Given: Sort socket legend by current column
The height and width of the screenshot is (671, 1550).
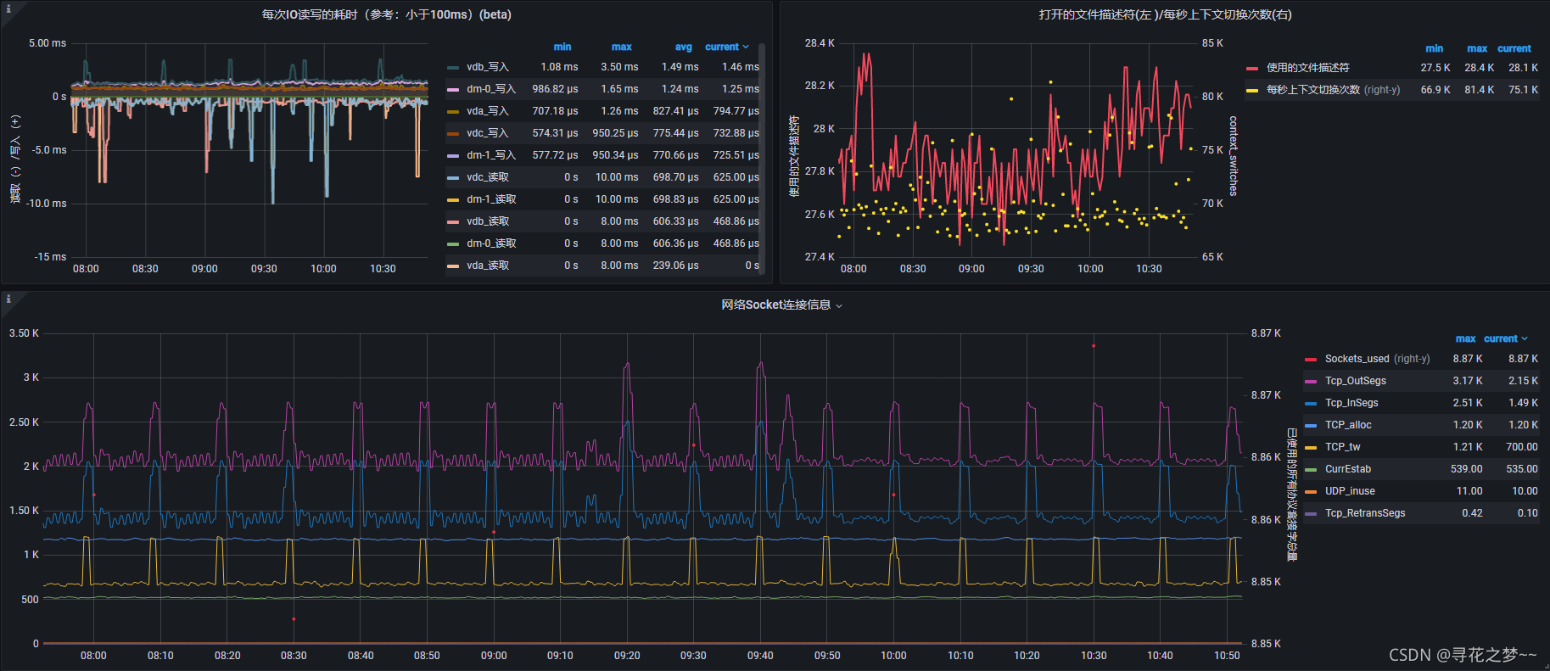Looking at the screenshot, I should [1505, 338].
